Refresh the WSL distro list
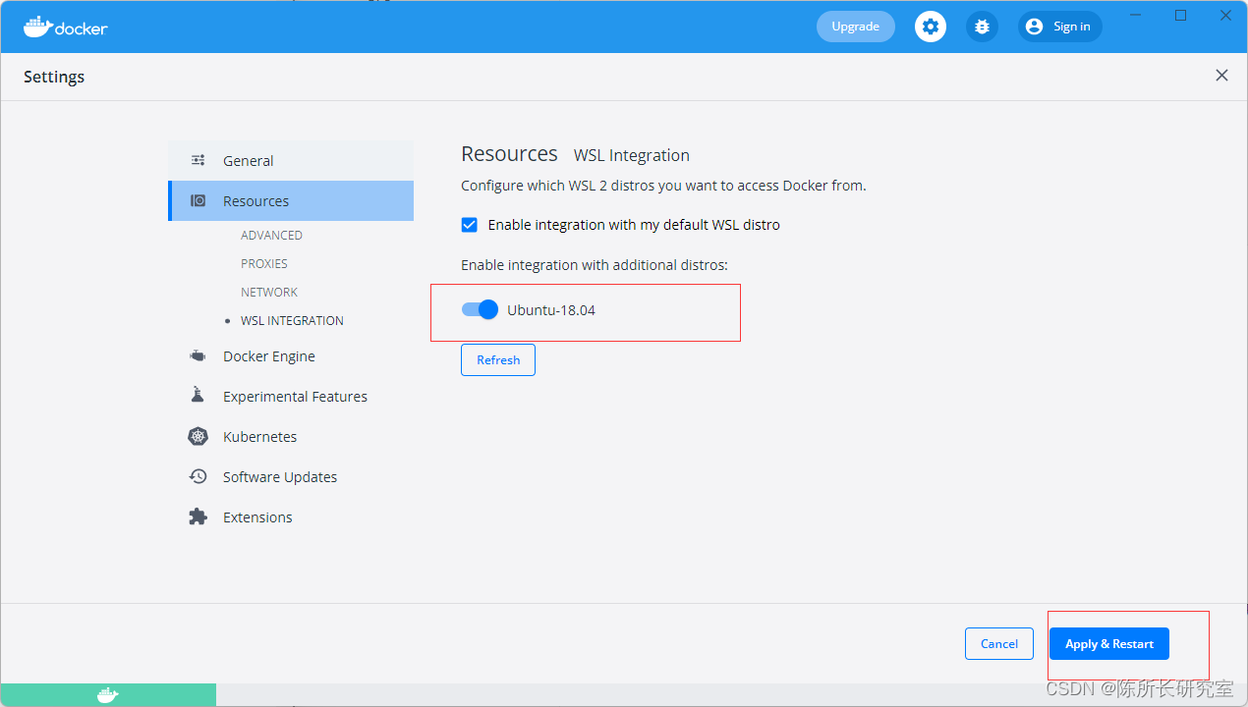1248x707 pixels. point(498,359)
